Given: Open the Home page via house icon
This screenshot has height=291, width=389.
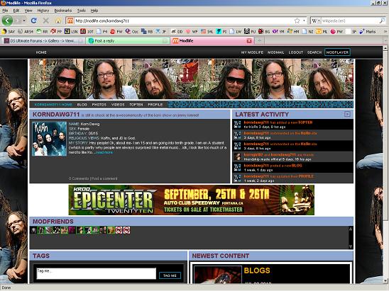Looking at the screenshot, I should 58,21.
